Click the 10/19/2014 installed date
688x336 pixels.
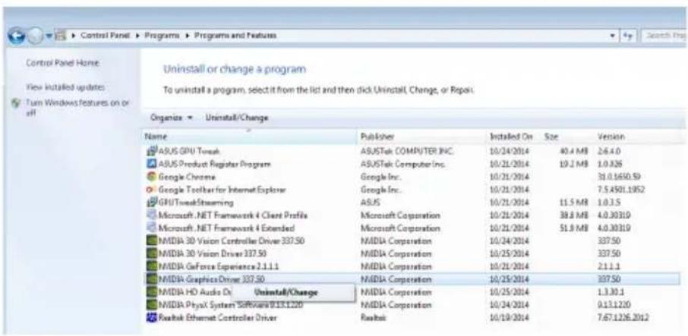pyautogui.click(x=510, y=318)
